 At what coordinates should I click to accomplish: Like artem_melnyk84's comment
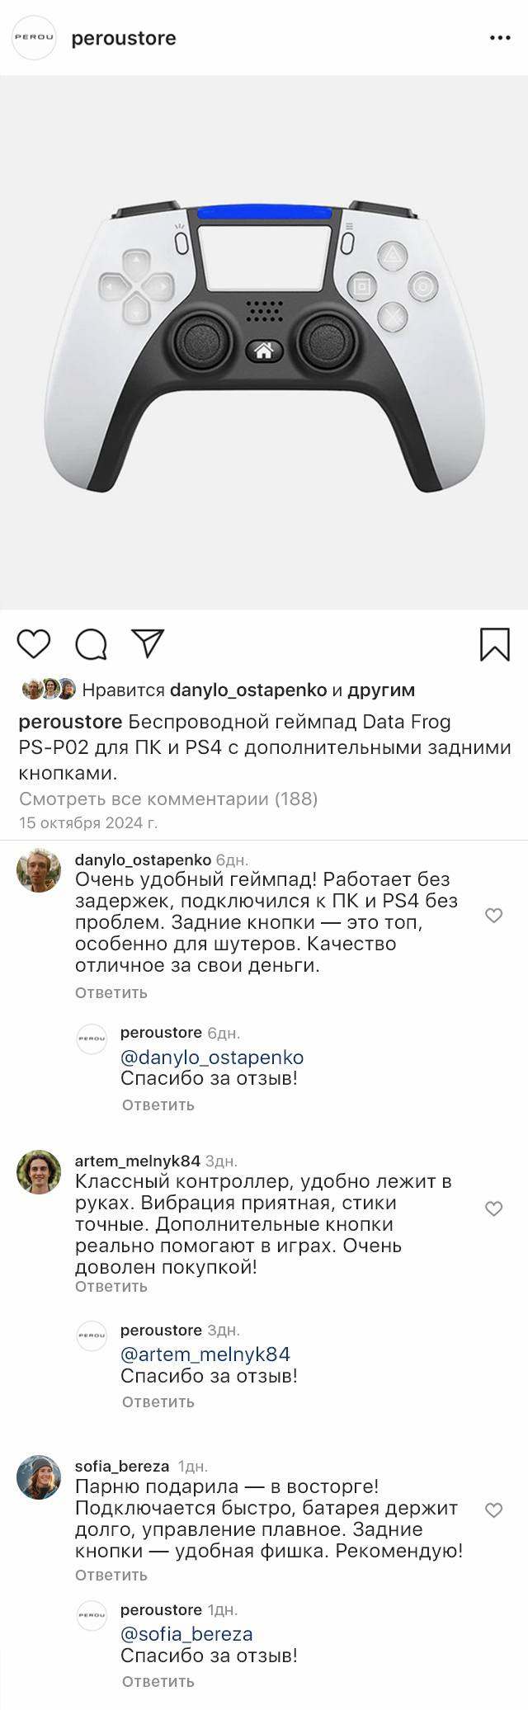point(493,1208)
